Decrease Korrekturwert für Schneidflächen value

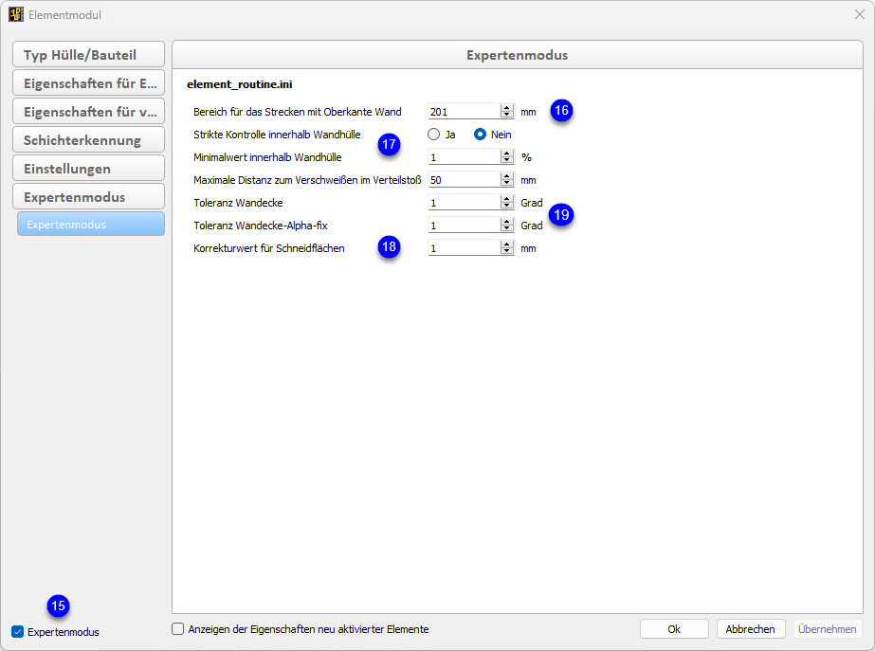pos(507,252)
